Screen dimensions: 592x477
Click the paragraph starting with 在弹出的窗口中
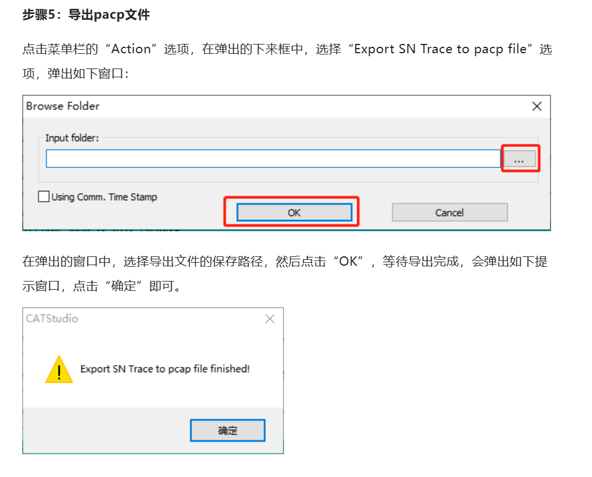pyautogui.click(x=285, y=273)
